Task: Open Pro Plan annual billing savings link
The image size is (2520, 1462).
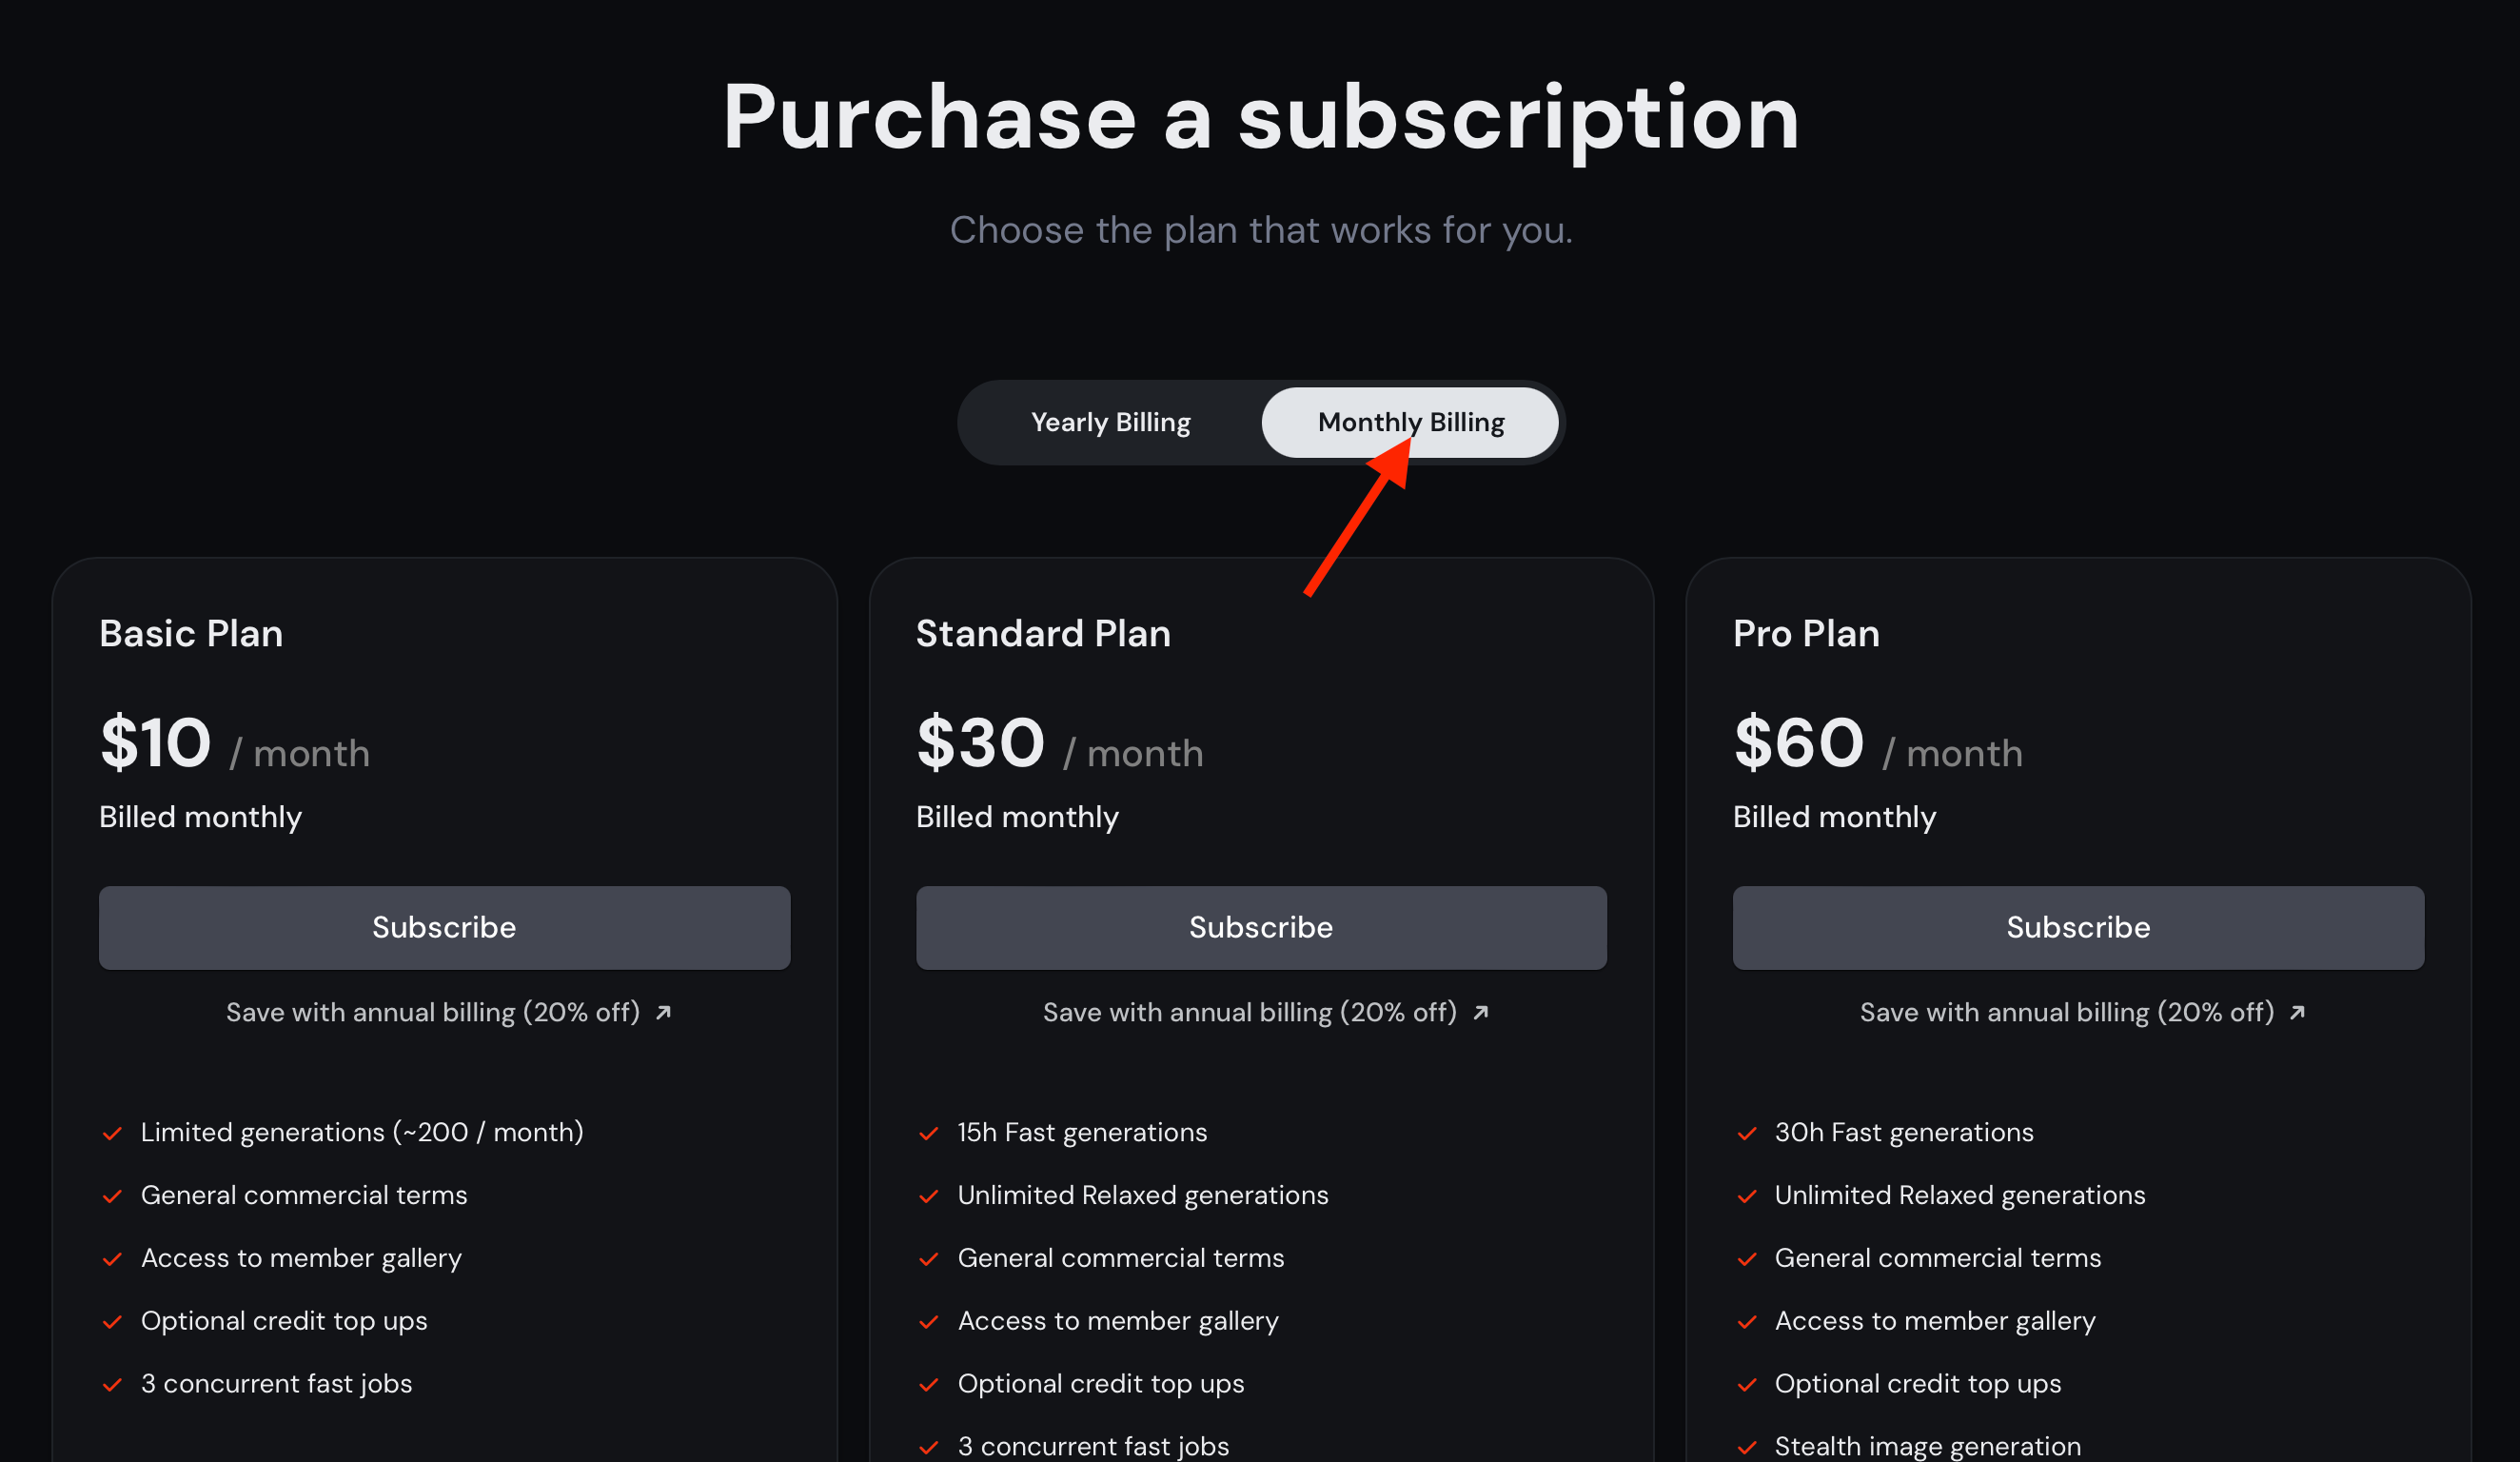Action: (x=2067, y=1012)
